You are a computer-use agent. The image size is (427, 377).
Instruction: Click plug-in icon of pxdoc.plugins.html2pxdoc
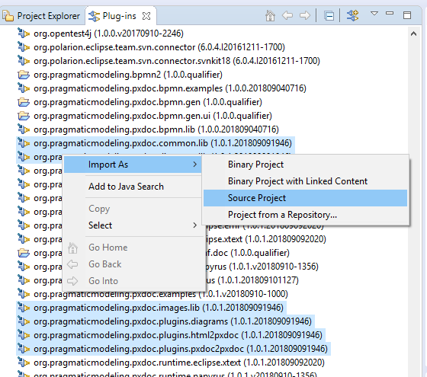[24, 334]
